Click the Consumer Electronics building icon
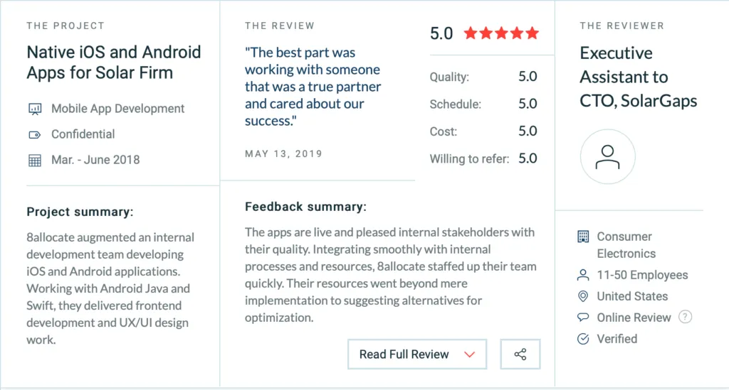729x390 pixels. tap(583, 237)
